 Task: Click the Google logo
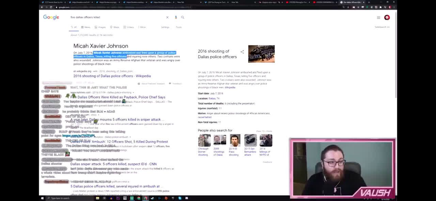(x=51, y=17)
